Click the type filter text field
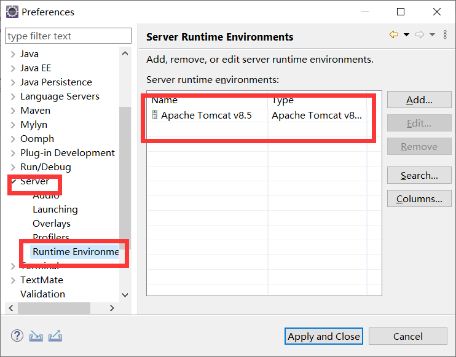456x357 pixels. click(68, 36)
